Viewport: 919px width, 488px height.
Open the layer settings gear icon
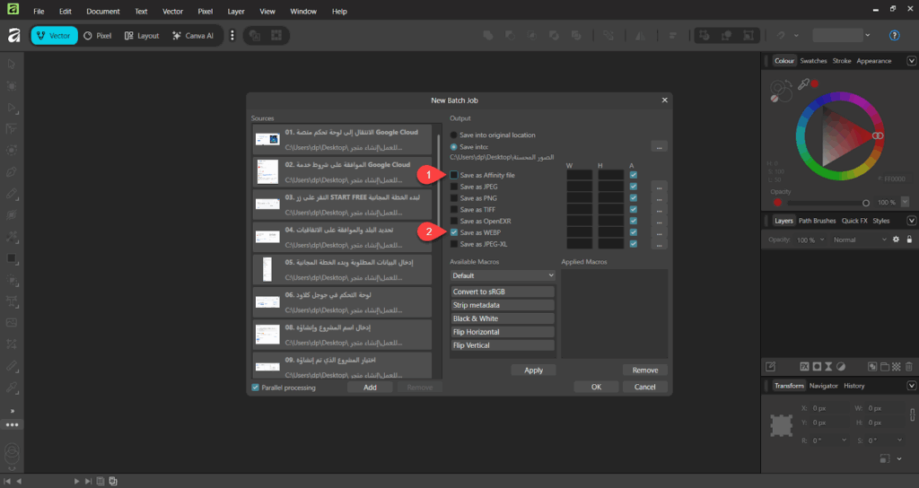point(895,240)
